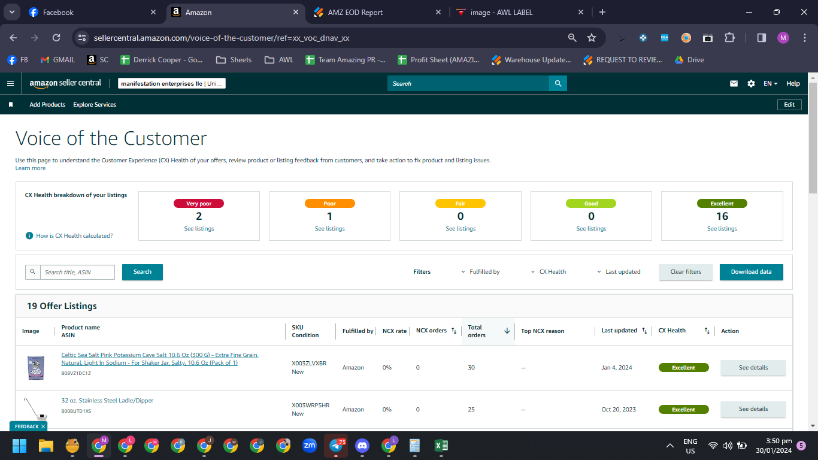Click the Edit button in the navigation bar
Viewport: 818px width, 460px height.
789,105
